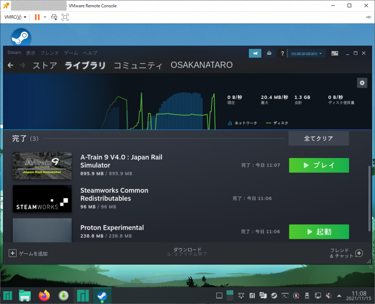This screenshot has height=304, width=375.
Task: Open the ヘルプ menu
Action: pyautogui.click(x=90, y=53)
